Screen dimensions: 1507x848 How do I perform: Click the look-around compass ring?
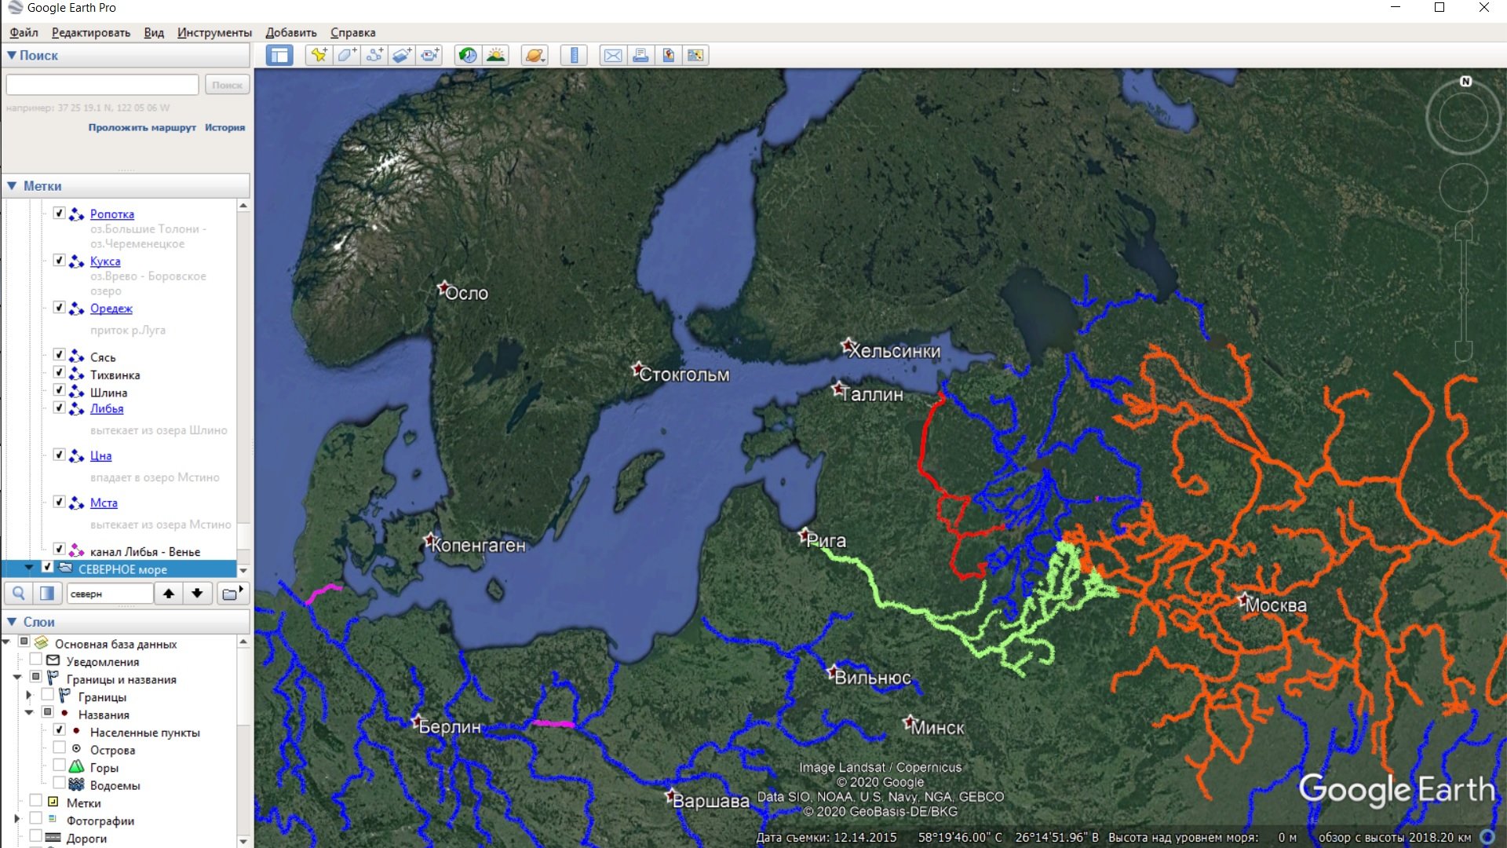click(1464, 119)
